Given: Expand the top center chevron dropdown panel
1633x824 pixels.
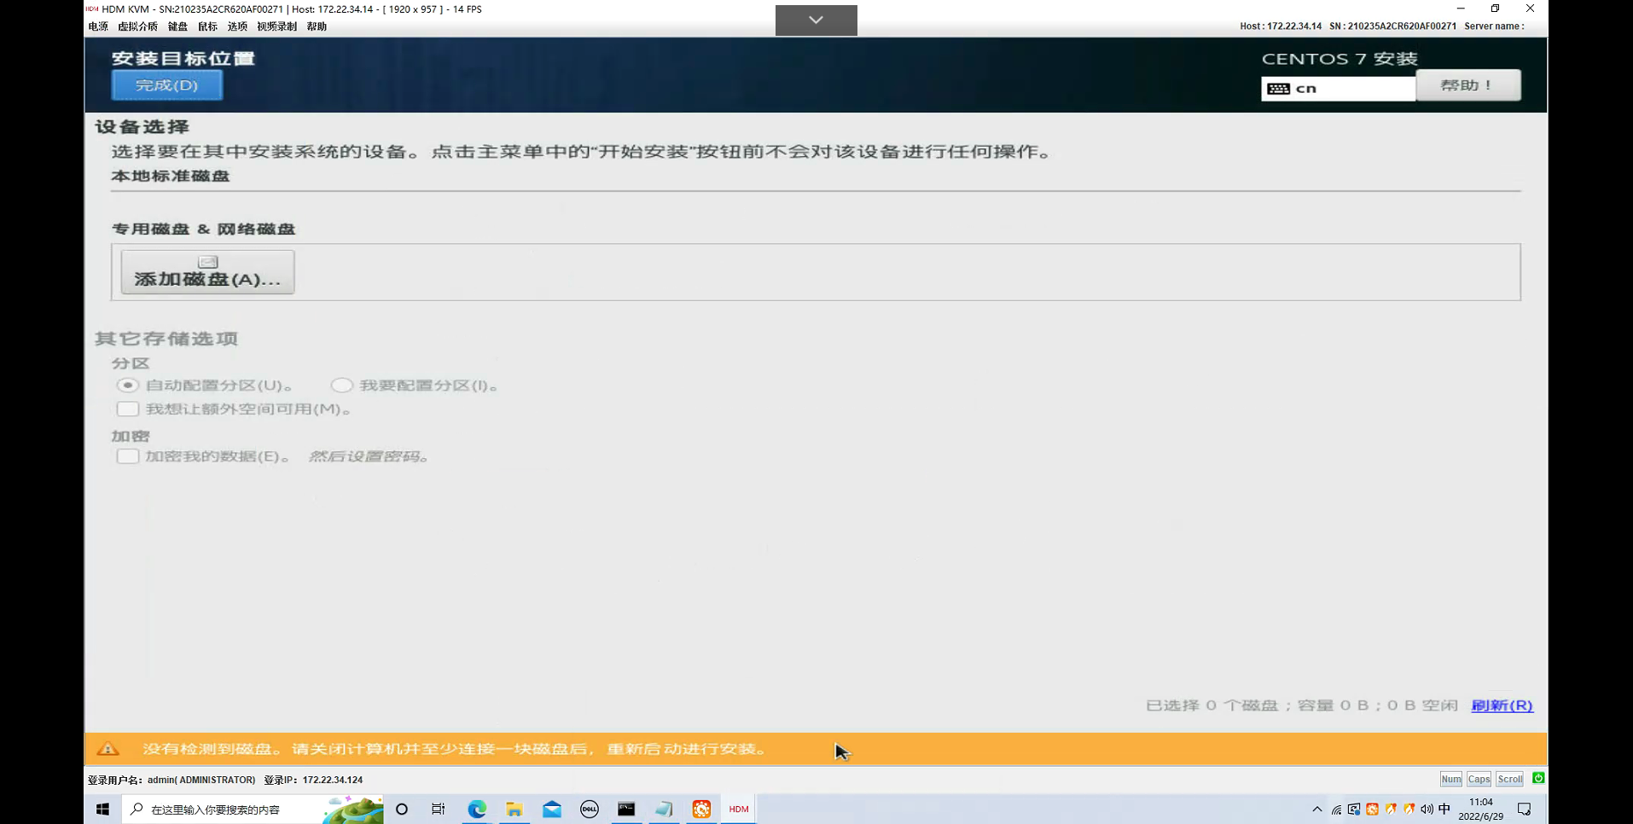Looking at the screenshot, I should [816, 20].
